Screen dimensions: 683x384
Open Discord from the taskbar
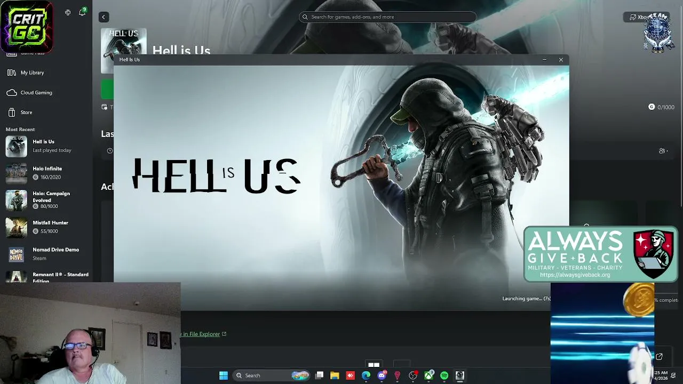coord(382,375)
